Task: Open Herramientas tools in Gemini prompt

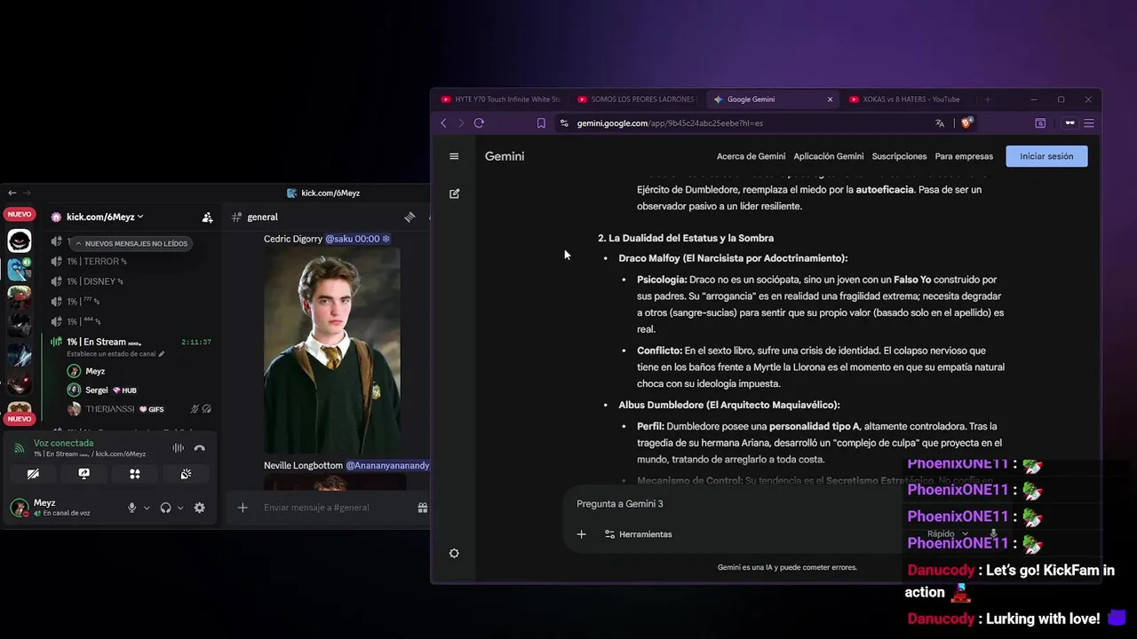Action: [x=638, y=534]
